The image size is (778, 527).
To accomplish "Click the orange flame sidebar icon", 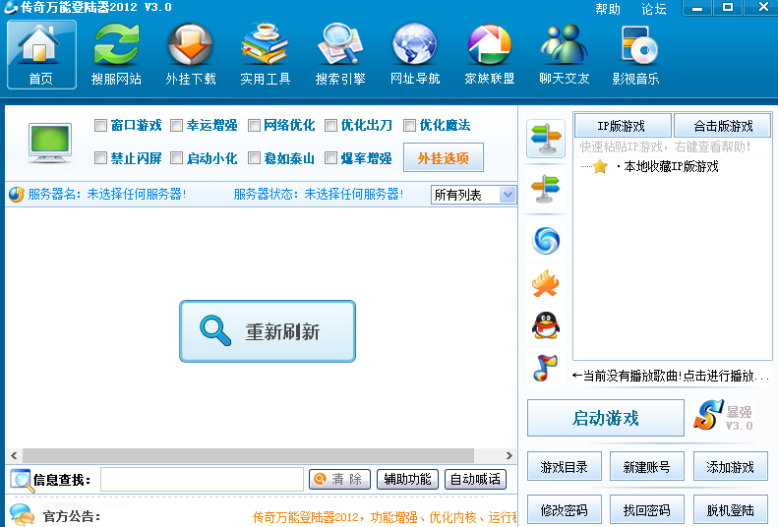I will [x=545, y=283].
